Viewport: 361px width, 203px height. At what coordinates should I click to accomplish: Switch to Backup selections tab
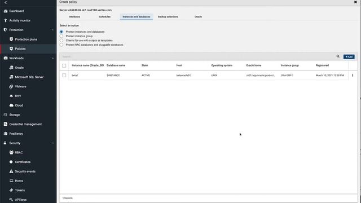click(168, 17)
